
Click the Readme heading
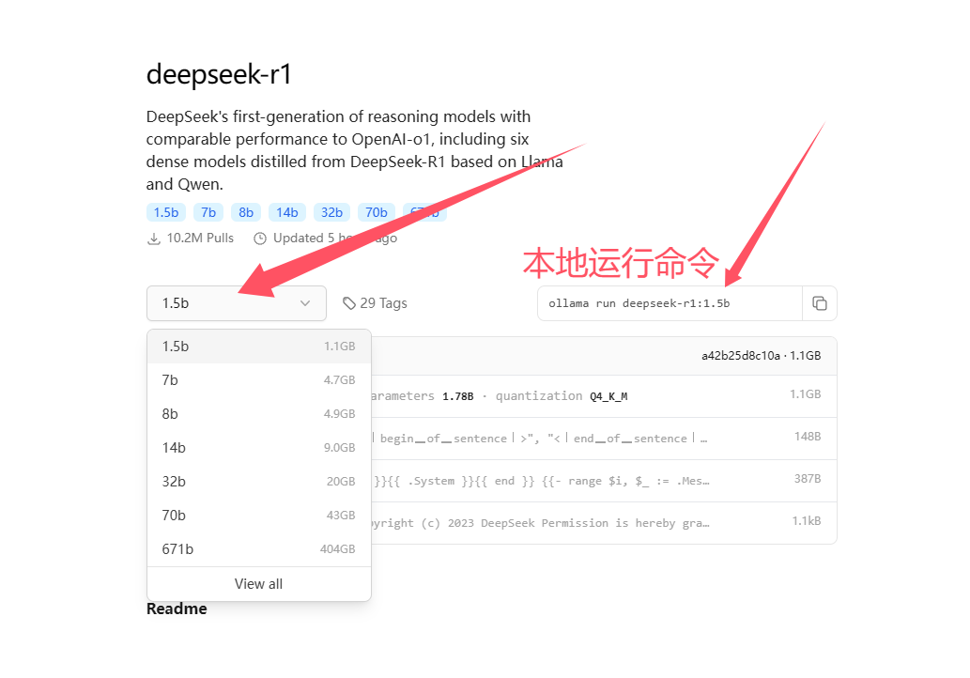coord(177,609)
